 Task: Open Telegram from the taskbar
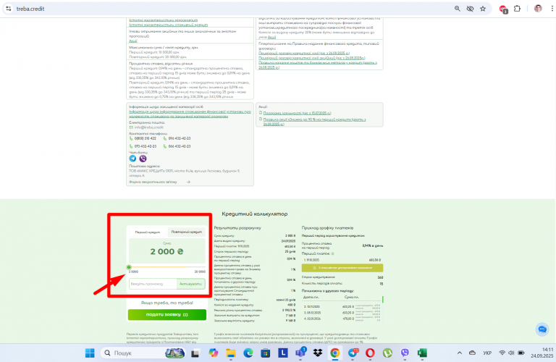353,353
